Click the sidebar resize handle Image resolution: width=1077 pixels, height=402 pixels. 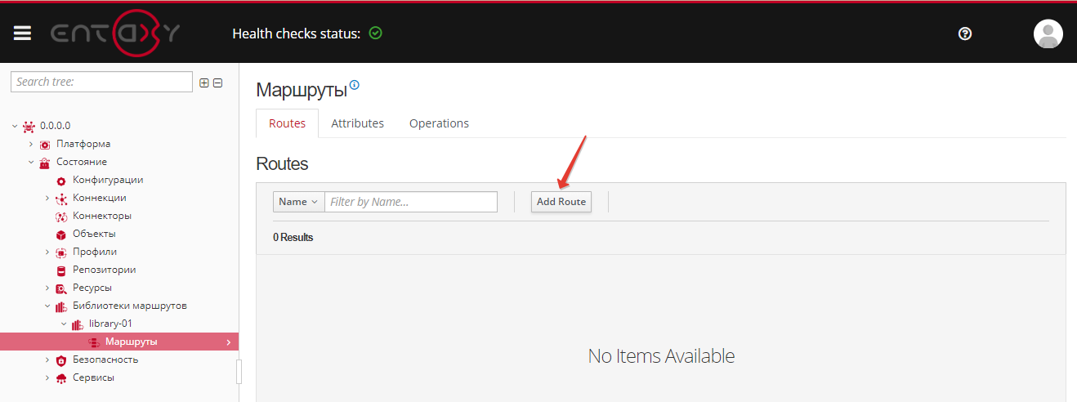point(239,371)
